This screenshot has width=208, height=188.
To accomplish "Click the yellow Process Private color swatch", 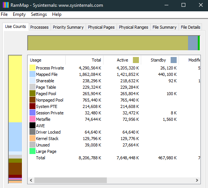I will [x=32, y=68].
